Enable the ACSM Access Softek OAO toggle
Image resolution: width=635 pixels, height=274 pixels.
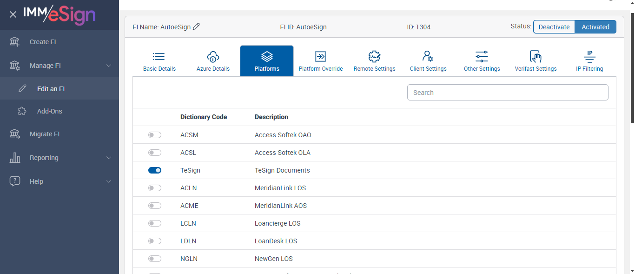[x=155, y=135]
